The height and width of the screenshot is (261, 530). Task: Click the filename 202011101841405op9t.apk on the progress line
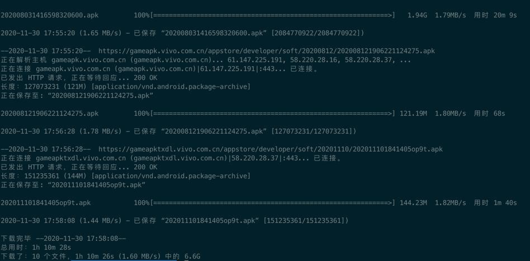46,203
